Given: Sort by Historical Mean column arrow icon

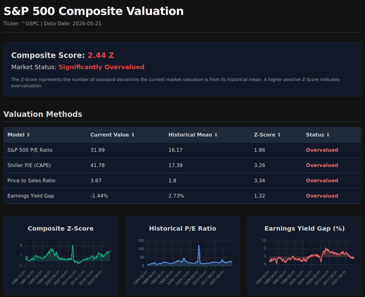Looking at the screenshot, I should (x=216, y=135).
